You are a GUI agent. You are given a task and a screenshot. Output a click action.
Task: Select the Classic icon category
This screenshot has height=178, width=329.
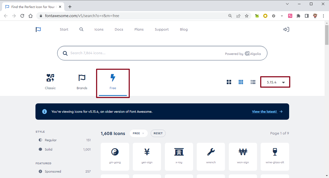pos(50,82)
